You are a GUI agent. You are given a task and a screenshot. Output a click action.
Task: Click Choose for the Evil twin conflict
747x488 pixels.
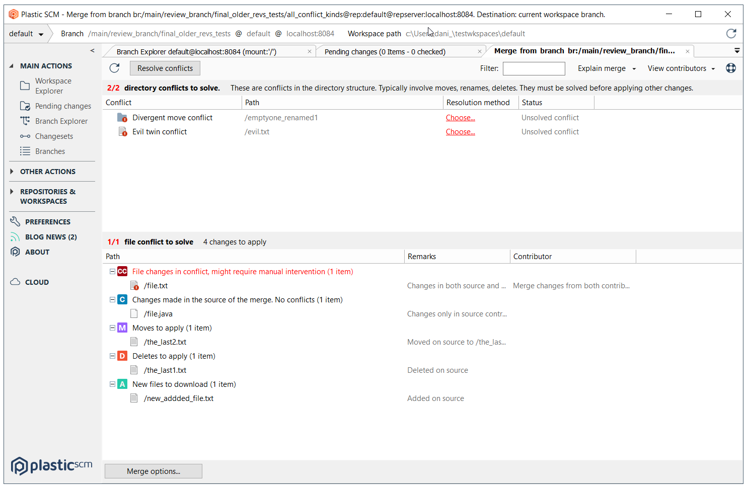(460, 131)
